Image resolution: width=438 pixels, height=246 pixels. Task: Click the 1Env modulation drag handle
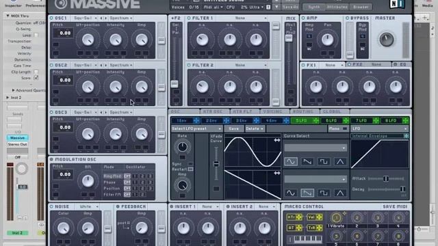196,120
